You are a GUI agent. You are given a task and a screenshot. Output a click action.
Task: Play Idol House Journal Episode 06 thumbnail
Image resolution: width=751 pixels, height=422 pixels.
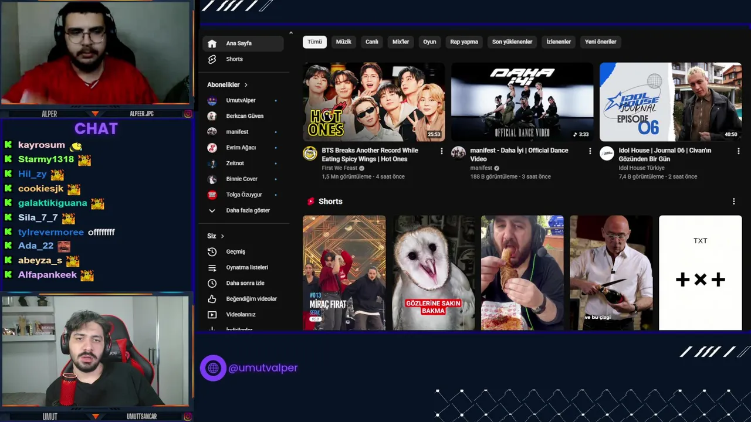pos(671,102)
